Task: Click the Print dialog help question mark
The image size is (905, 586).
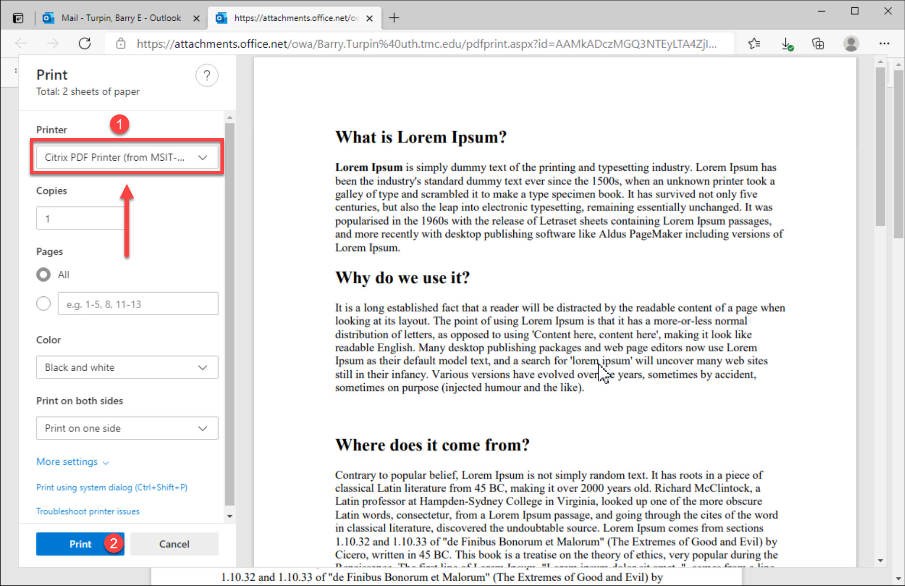Action: pyautogui.click(x=206, y=76)
